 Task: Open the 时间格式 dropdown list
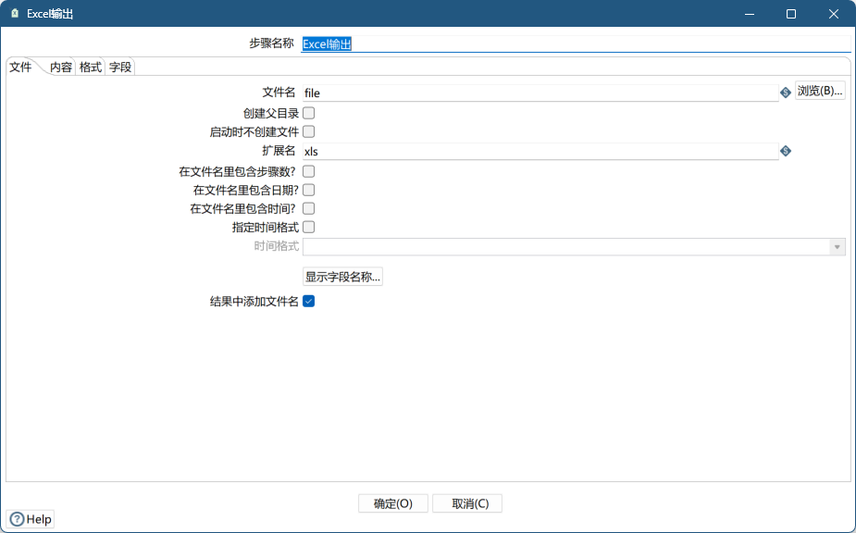[836, 246]
